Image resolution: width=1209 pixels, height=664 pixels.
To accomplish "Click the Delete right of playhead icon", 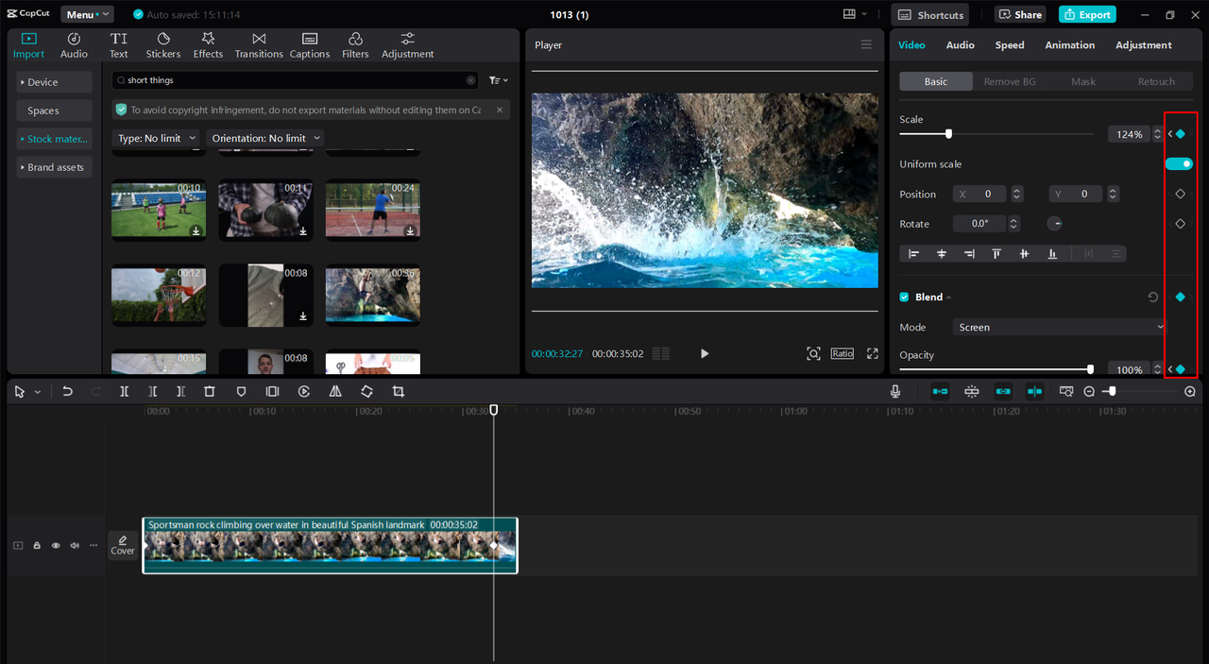I will point(181,391).
